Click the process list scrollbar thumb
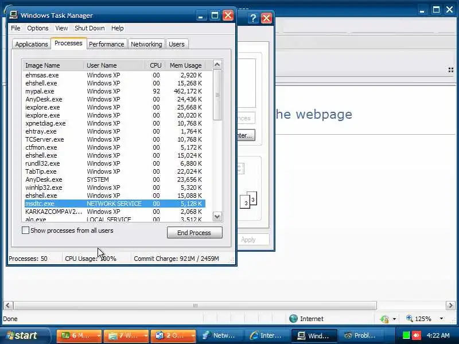 pyautogui.click(x=217, y=95)
